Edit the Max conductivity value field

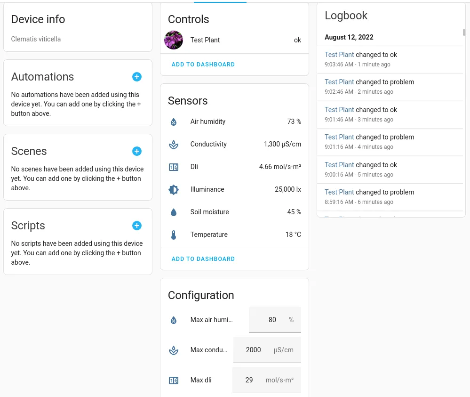(x=267, y=350)
